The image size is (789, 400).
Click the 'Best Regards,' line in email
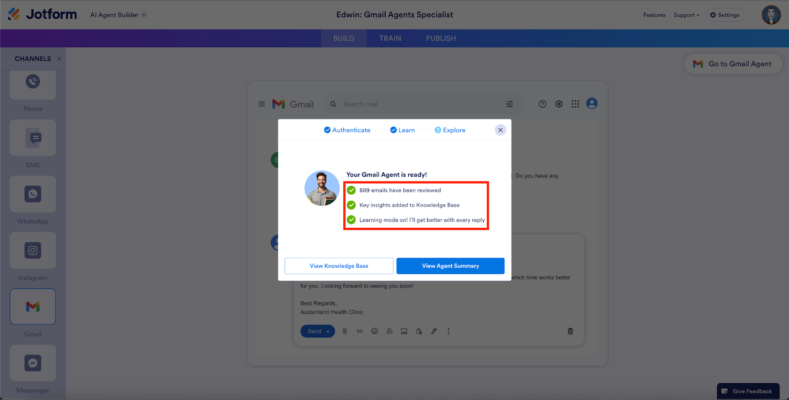tap(318, 303)
